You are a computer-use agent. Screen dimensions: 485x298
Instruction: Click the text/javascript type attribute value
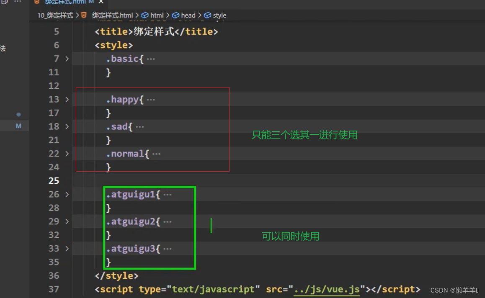click(213, 289)
